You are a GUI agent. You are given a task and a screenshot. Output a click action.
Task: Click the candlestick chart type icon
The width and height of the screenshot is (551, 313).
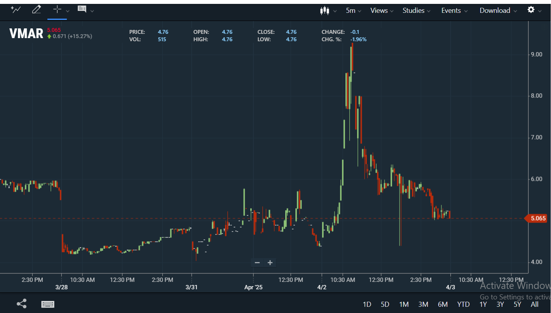[x=324, y=10]
